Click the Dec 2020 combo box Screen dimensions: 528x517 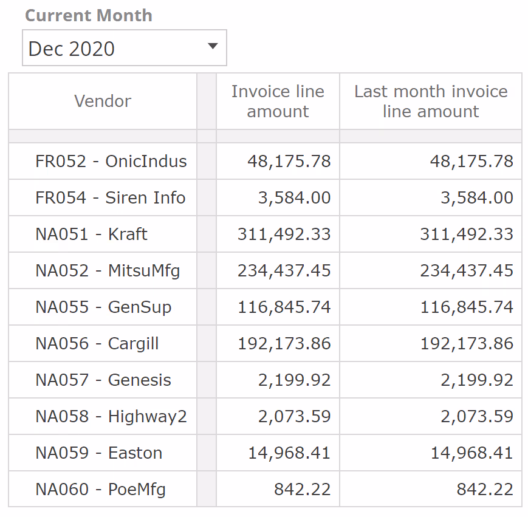tap(115, 48)
